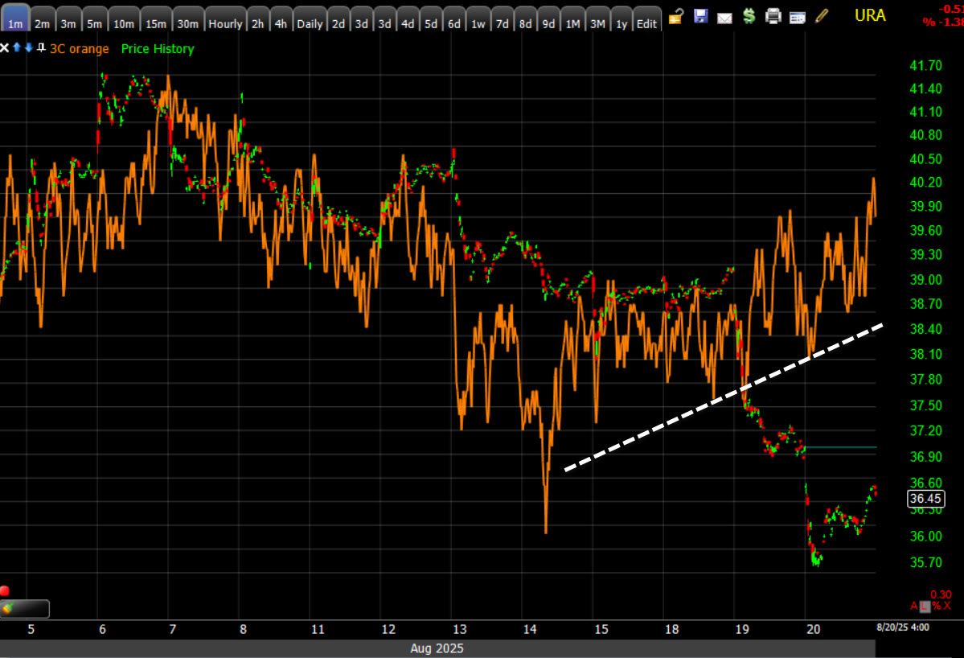The image size is (964, 658).
Task: Toggle the pin icon next to 3C orange
Action: 40,48
